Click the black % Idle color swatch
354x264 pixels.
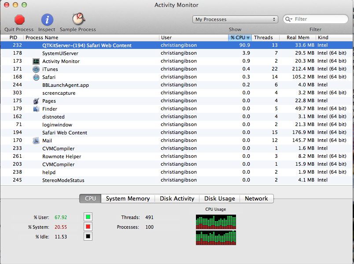point(88,236)
